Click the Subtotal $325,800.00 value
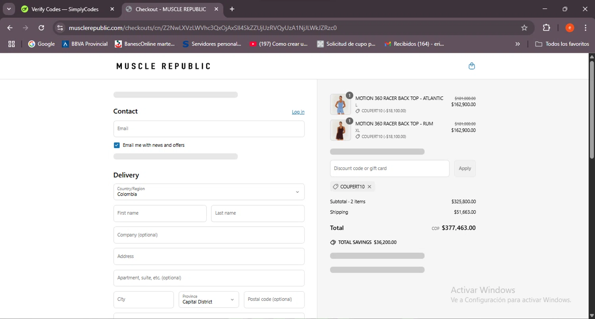This screenshot has width=595, height=319. coord(464,202)
